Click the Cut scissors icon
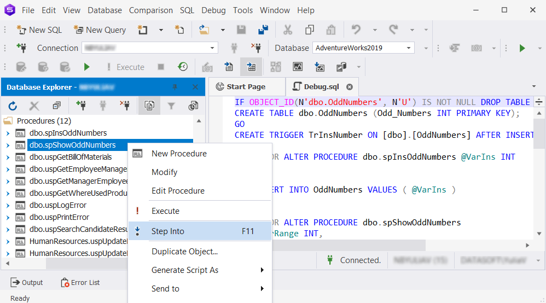This screenshot has width=546, height=303. (x=288, y=30)
